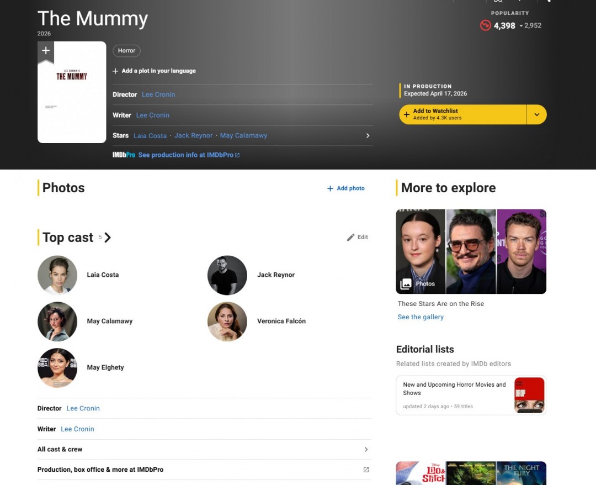Image resolution: width=596 pixels, height=485 pixels.
Task: Add The Mummy poster to watchlist via plus ribbon
Action: pyautogui.click(x=46, y=51)
